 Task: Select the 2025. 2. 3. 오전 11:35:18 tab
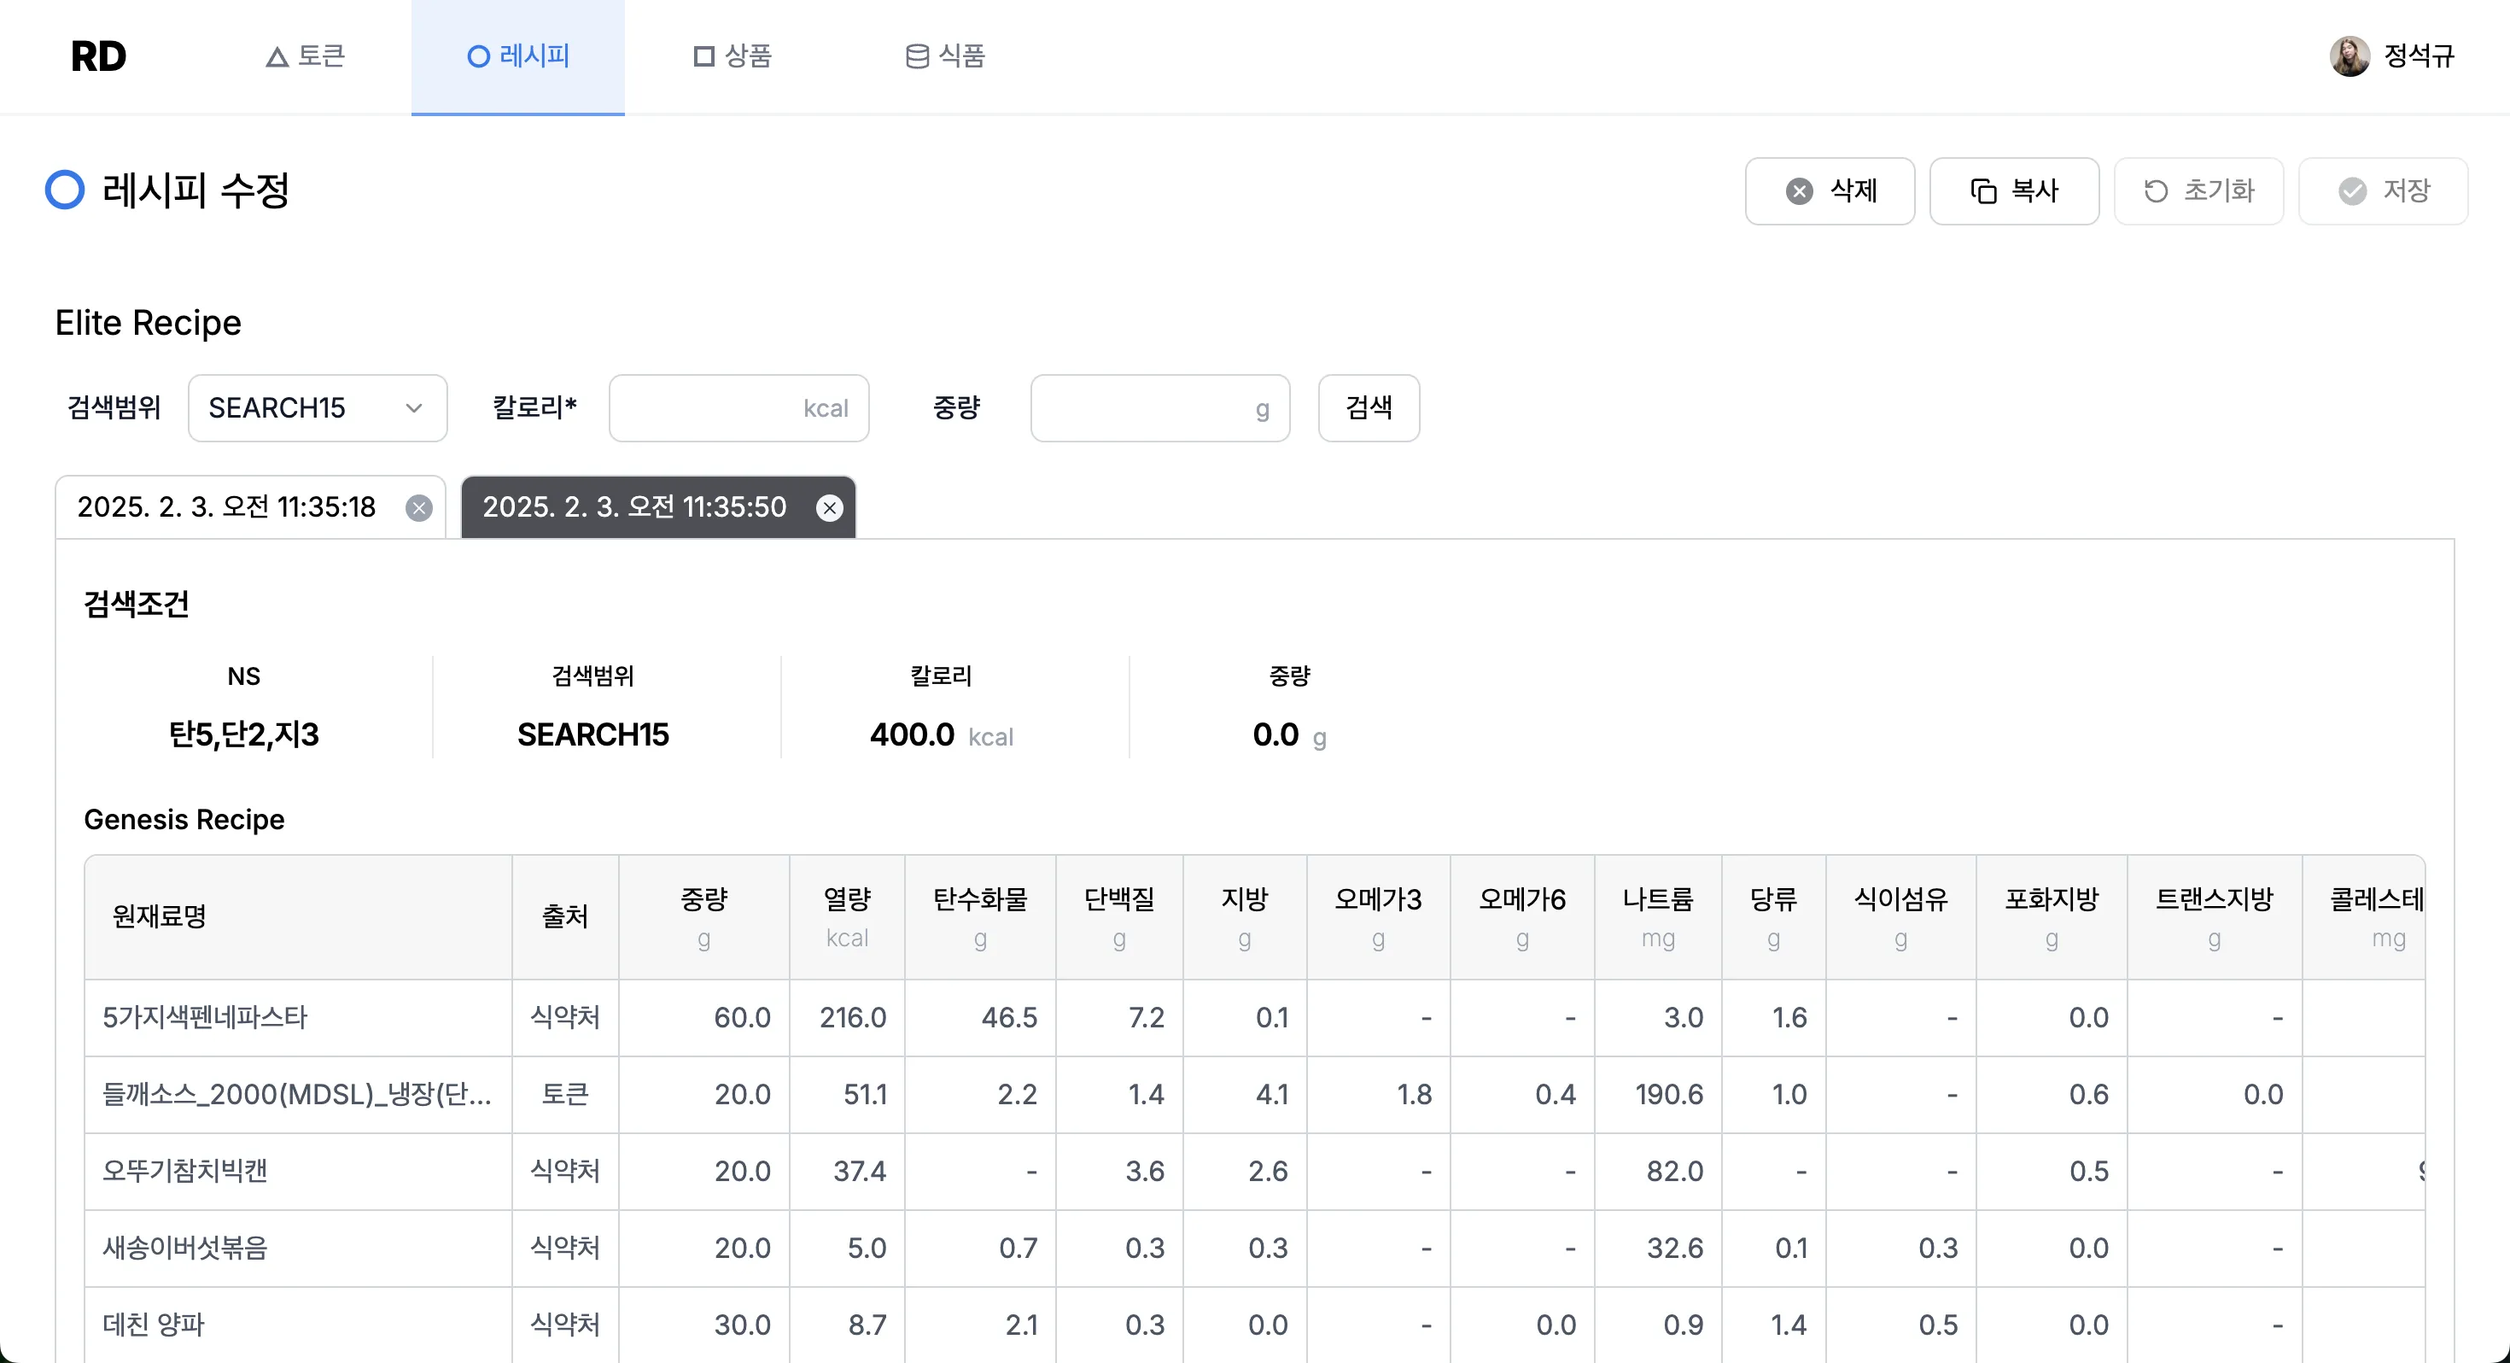(x=226, y=508)
